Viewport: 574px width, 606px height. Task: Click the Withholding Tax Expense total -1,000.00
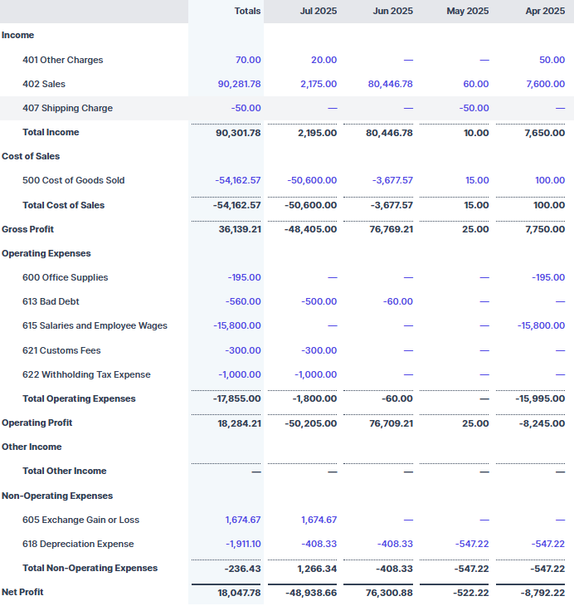click(x=239, y=374)
